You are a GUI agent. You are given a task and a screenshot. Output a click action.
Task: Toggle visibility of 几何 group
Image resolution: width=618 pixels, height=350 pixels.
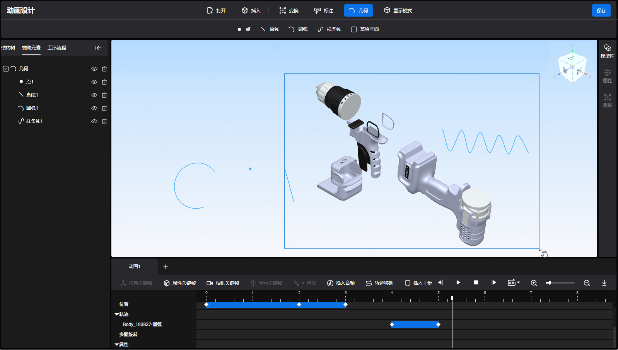click(94, 69)
